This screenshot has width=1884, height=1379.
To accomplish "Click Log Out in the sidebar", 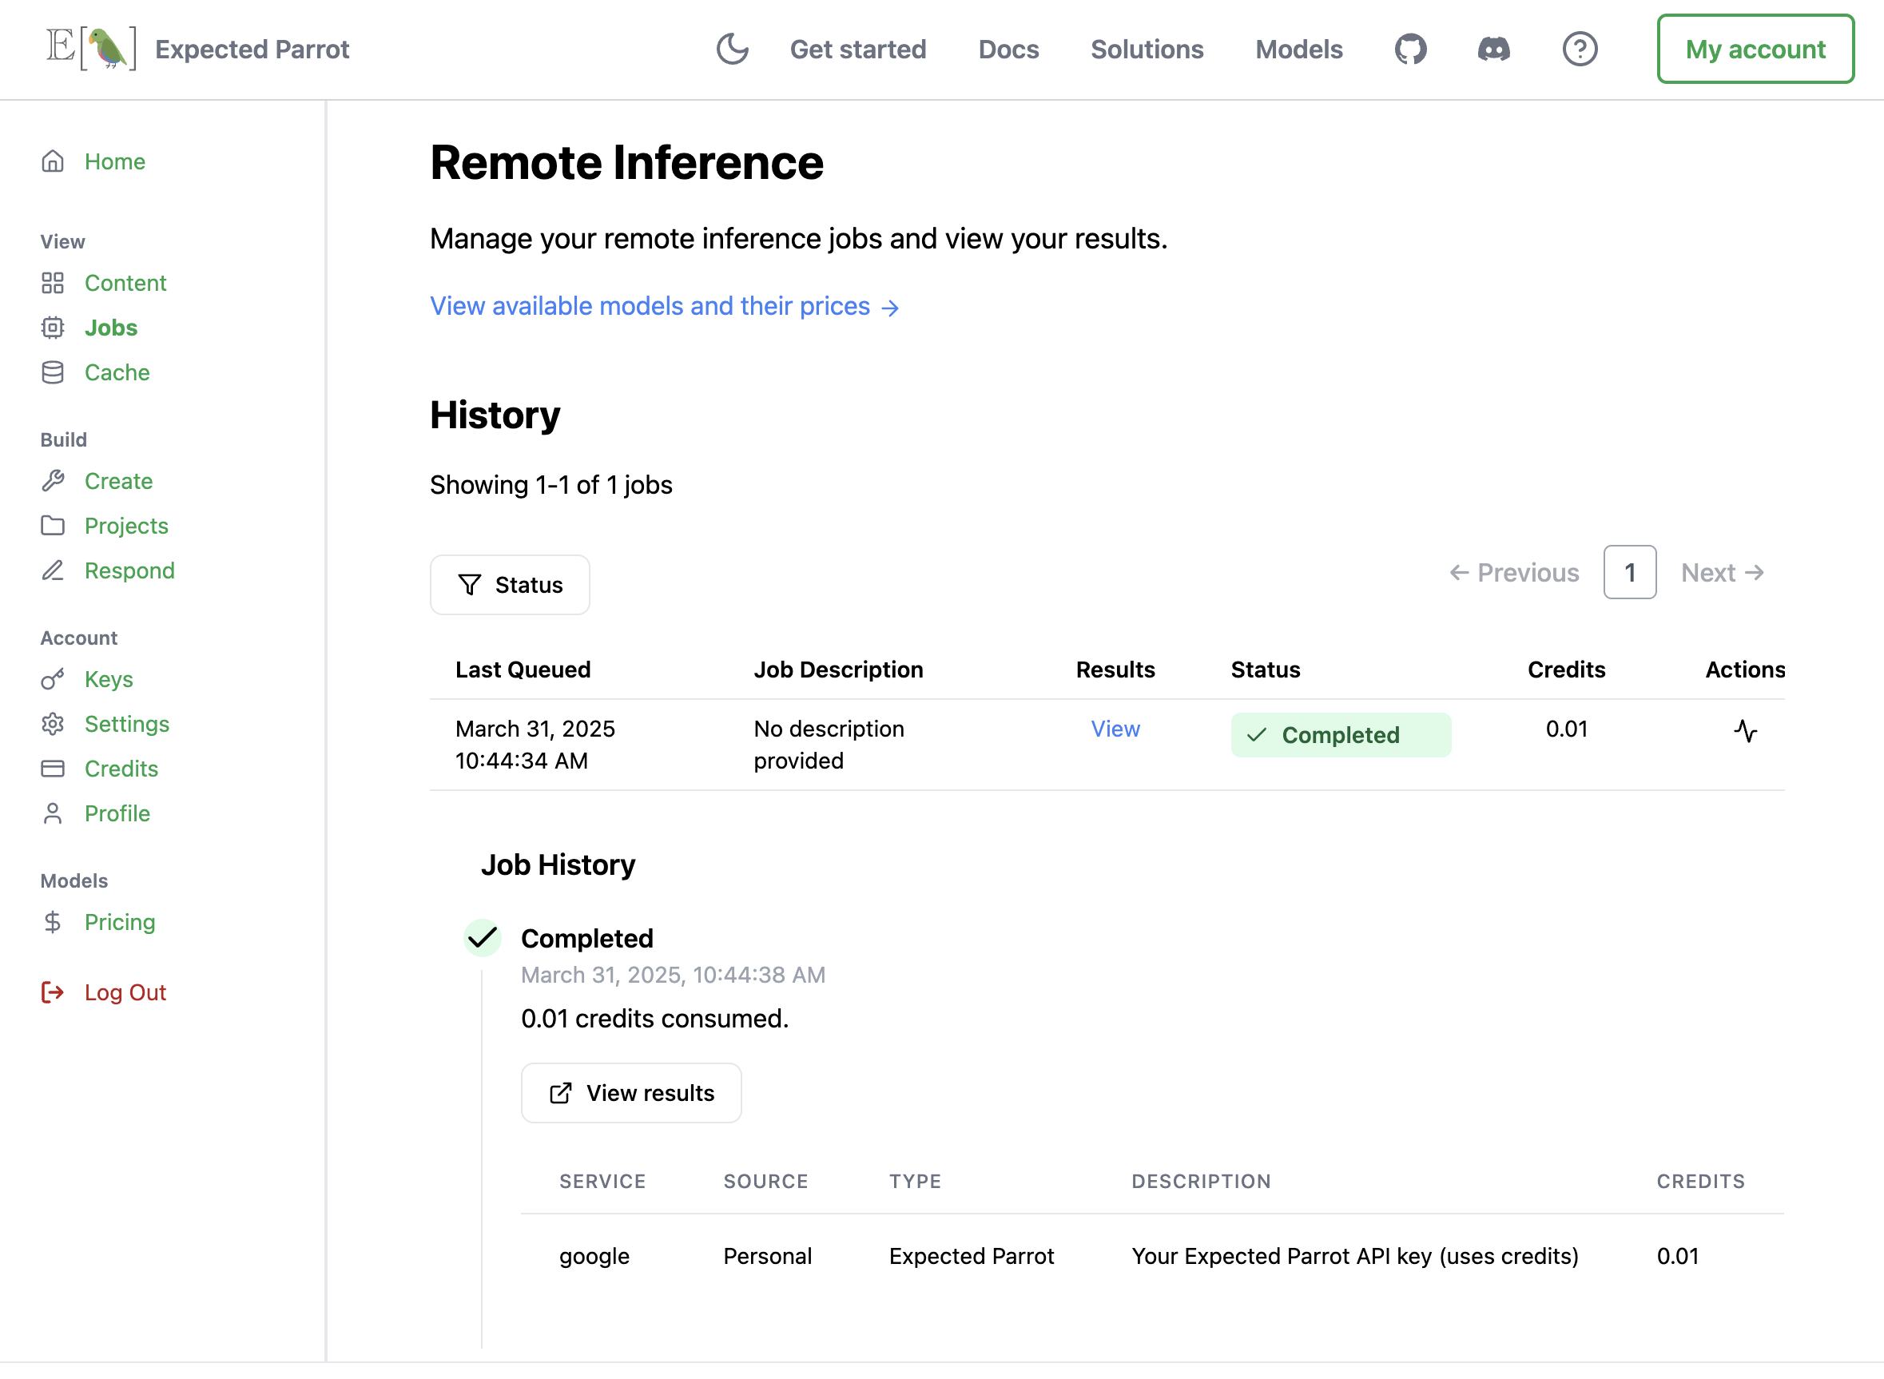I will coord(125,992).
